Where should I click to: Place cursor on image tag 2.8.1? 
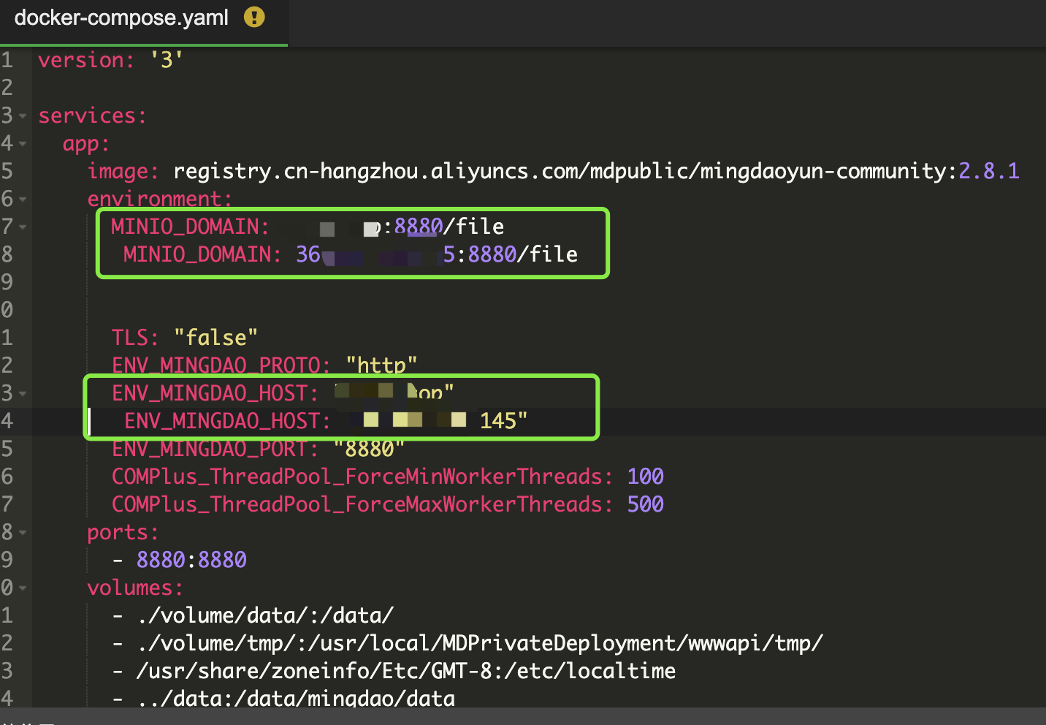point(988,171)
